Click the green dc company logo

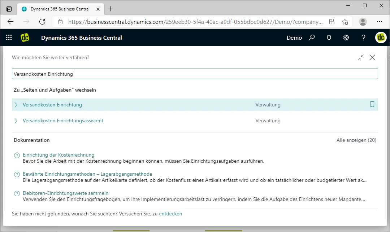tap(25, 38)
